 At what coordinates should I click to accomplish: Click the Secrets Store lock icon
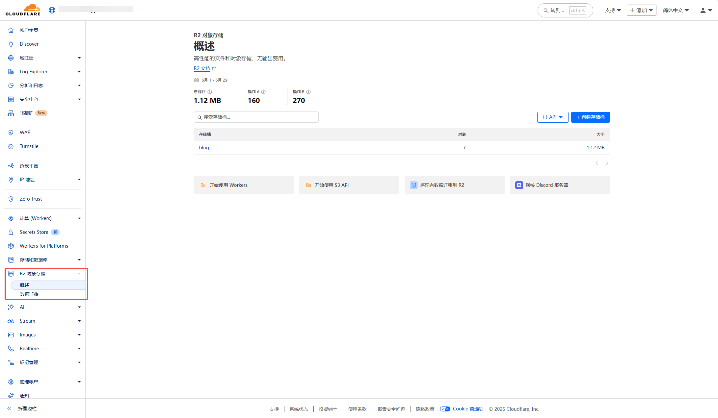(x=11, y=232)
